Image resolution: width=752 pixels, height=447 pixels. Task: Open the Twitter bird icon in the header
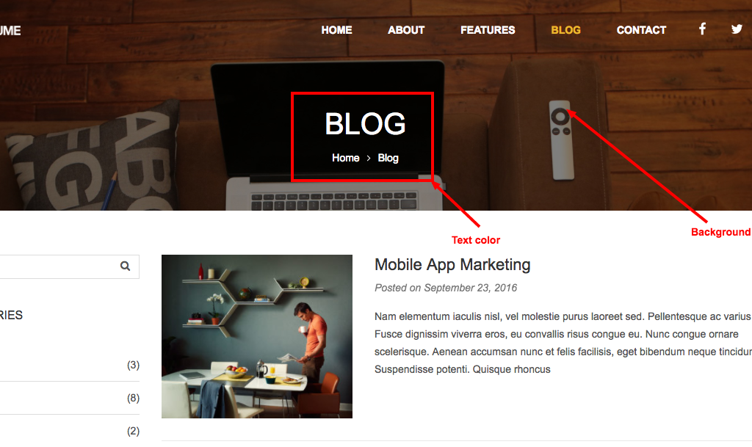[737, 29]
